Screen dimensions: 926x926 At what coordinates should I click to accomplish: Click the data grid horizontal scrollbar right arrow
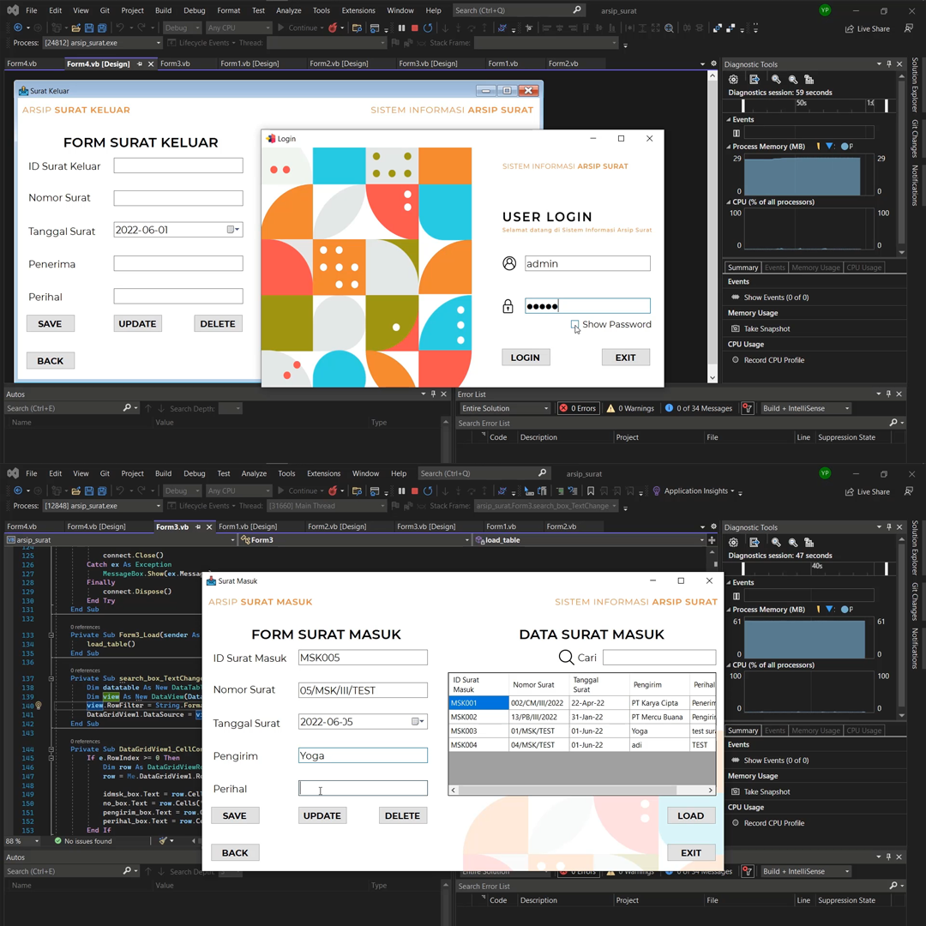pyautogui.click(x=710, y=790)
